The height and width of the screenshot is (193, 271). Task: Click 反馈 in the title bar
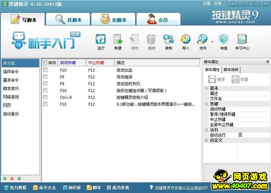click(x=217, y=4)
